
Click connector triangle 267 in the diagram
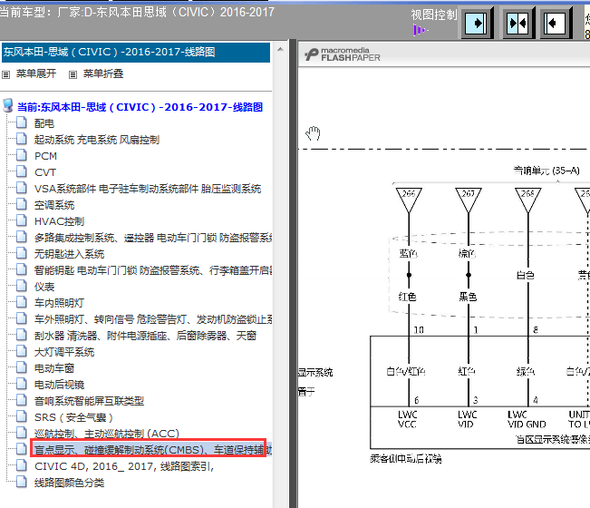469,200
